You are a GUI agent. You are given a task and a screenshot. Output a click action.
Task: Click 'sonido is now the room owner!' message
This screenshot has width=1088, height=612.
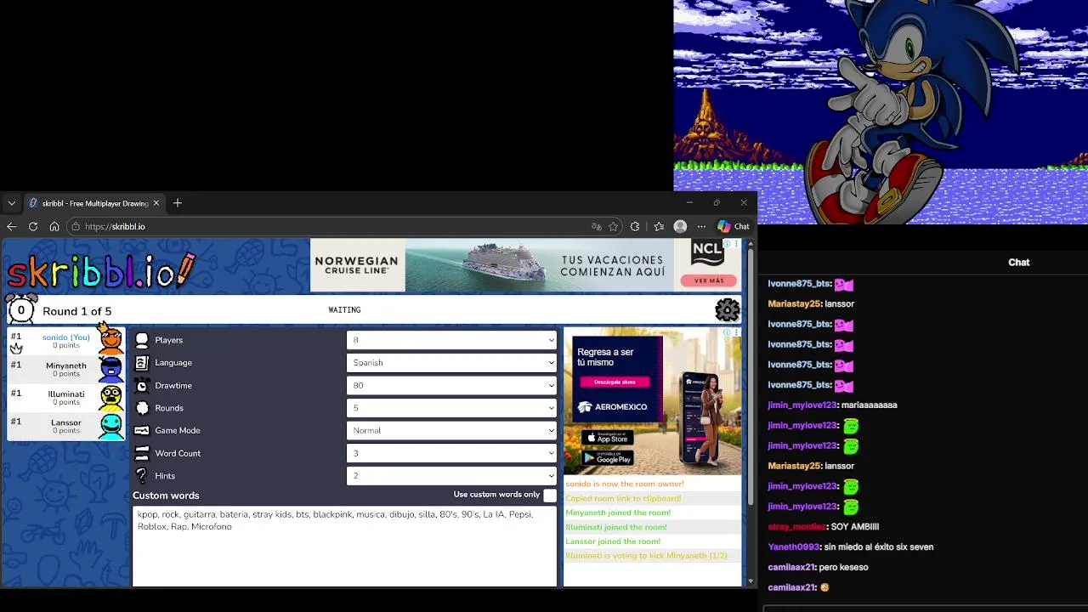tap(625, 484)
